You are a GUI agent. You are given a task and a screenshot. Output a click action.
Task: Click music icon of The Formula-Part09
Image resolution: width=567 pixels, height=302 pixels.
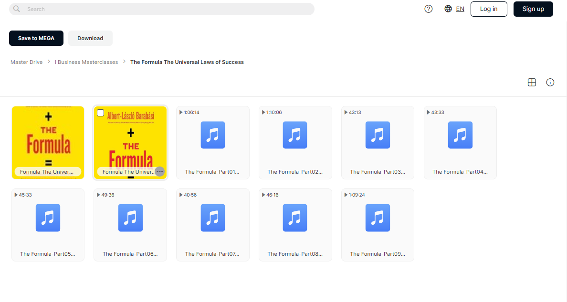pos(378,218)
